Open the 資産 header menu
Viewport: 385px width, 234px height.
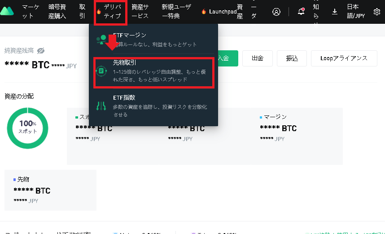point(240,12)
